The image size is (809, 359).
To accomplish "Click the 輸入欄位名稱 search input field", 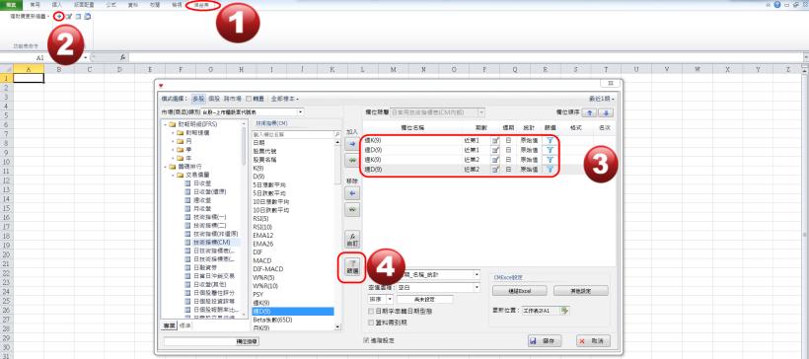I will (292, 134).
